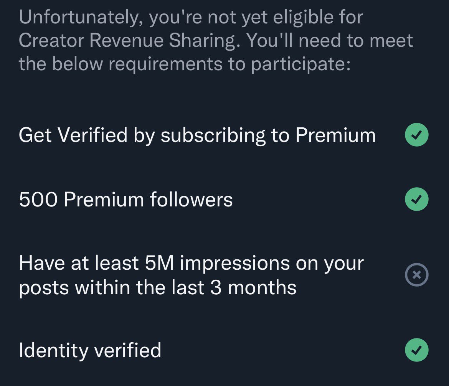Tap the green checkmark beside Get Verified
Viewport: 449px width, 386px height.
pos(417,135)
